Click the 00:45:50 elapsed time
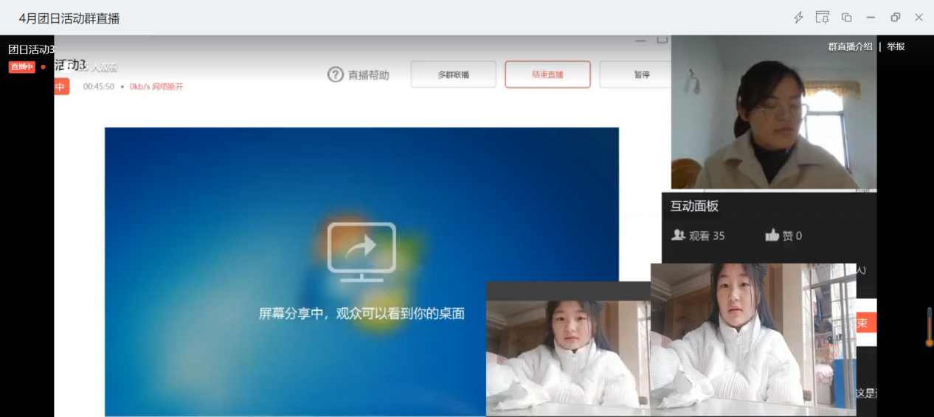The height and width of the screenshot is (417, 934). pyautogui.click(x=99, y=87)
